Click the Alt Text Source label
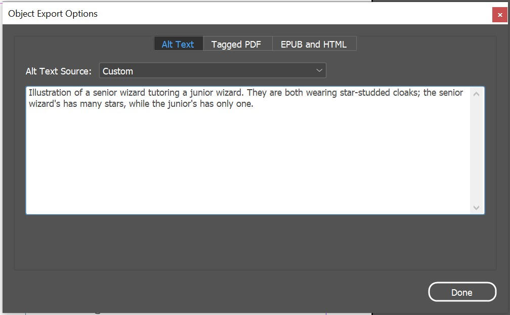The height and width of the screenshot is (315, 510). (59, 71)
